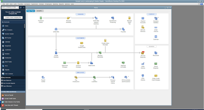This screenshot has height=110, width=204.
Task: Open the Purchase Orders icon
Action: [x=41, y=18]
